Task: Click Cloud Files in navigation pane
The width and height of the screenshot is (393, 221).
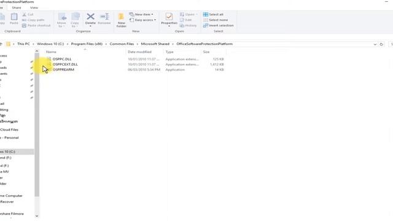Action: [x=9, y=130]
